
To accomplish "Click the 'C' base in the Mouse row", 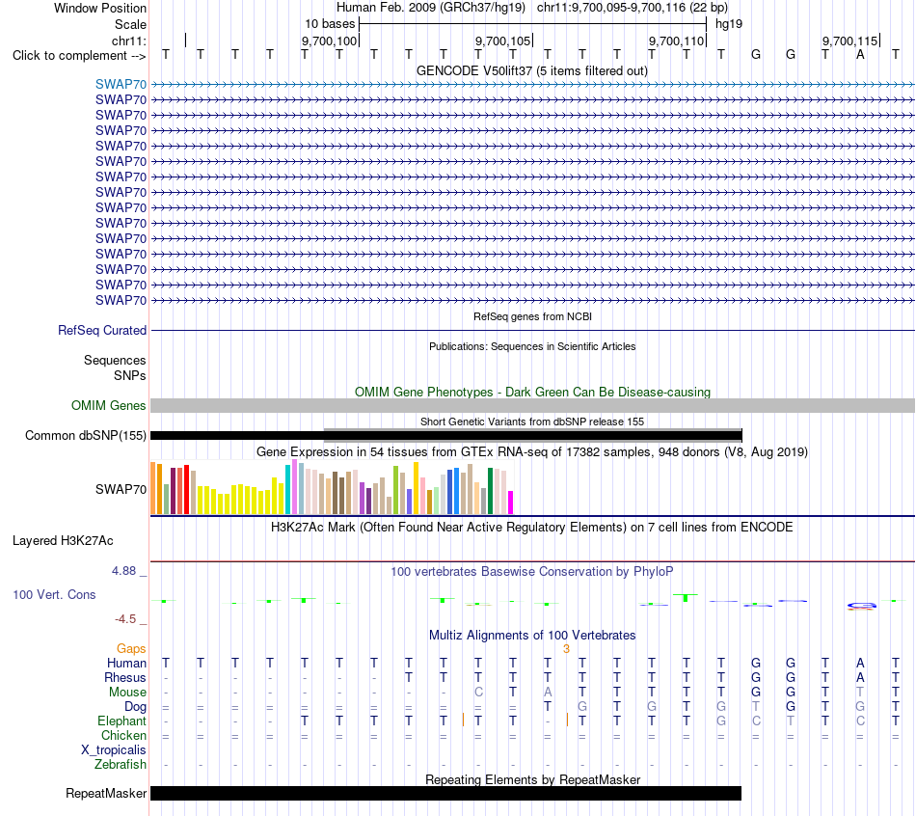I will coord(478,693).
